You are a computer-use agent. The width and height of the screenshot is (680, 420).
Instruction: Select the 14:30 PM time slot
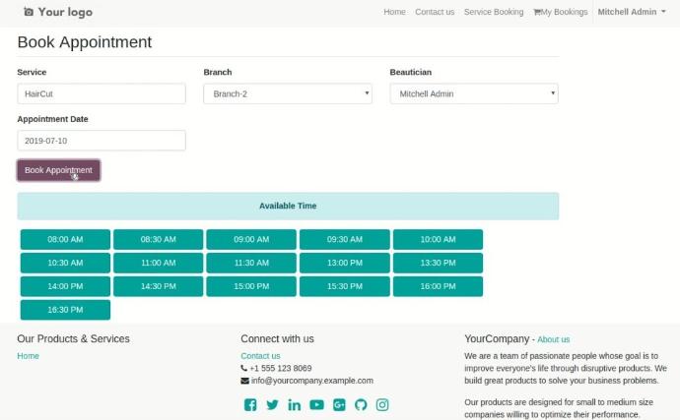point(159,286)
